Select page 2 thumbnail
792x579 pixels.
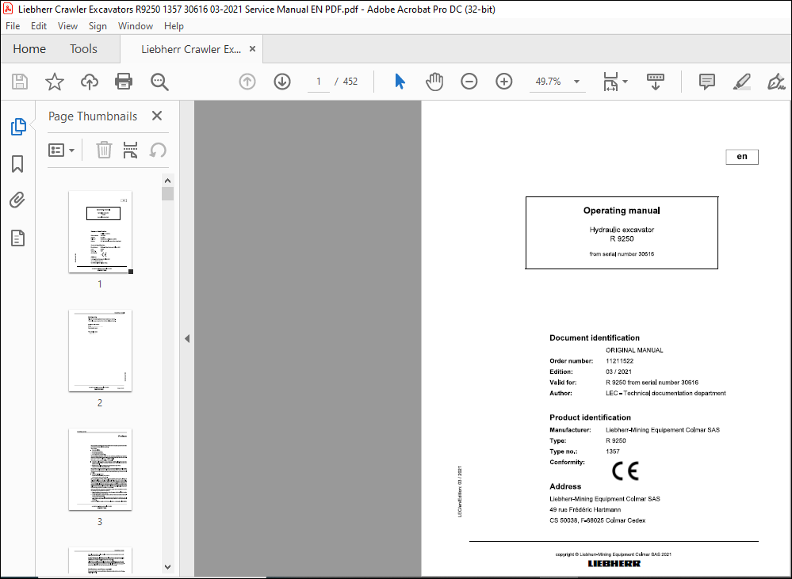100,350
